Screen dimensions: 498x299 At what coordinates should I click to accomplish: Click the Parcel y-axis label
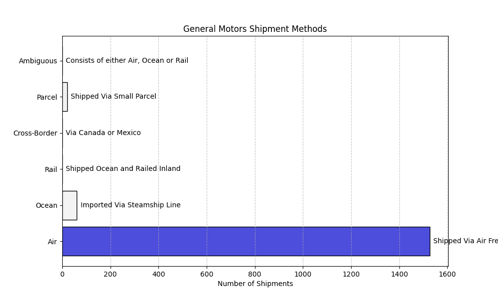tap(47, 97)
